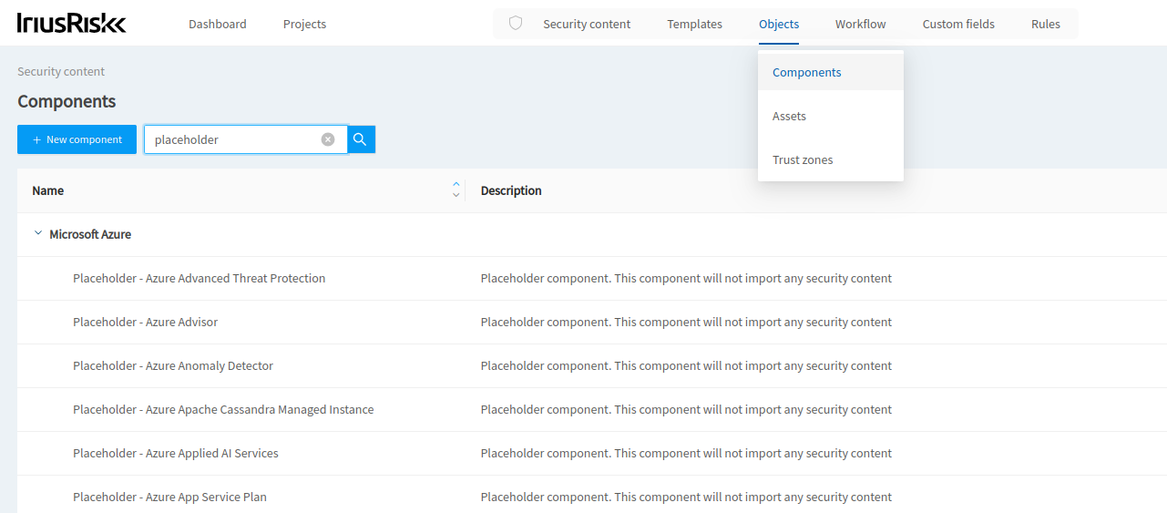
Task: Clear the placeholder search text
Action: coord(328,139)
